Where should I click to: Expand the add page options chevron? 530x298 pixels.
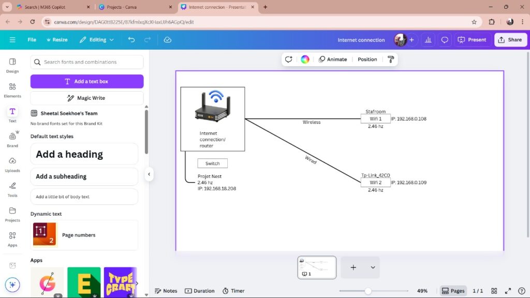point(373,267)
